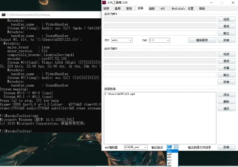Click 封装 button in 合并为MKV section
The image size is (238, 167).
tap(226, 82)
